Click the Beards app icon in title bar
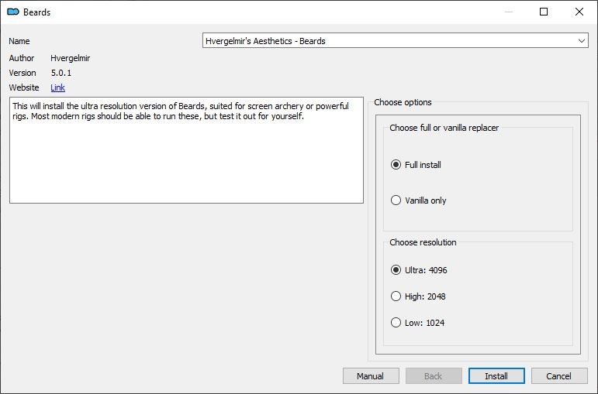The height and width of the screenshot is (394, 598). (13, 12)
